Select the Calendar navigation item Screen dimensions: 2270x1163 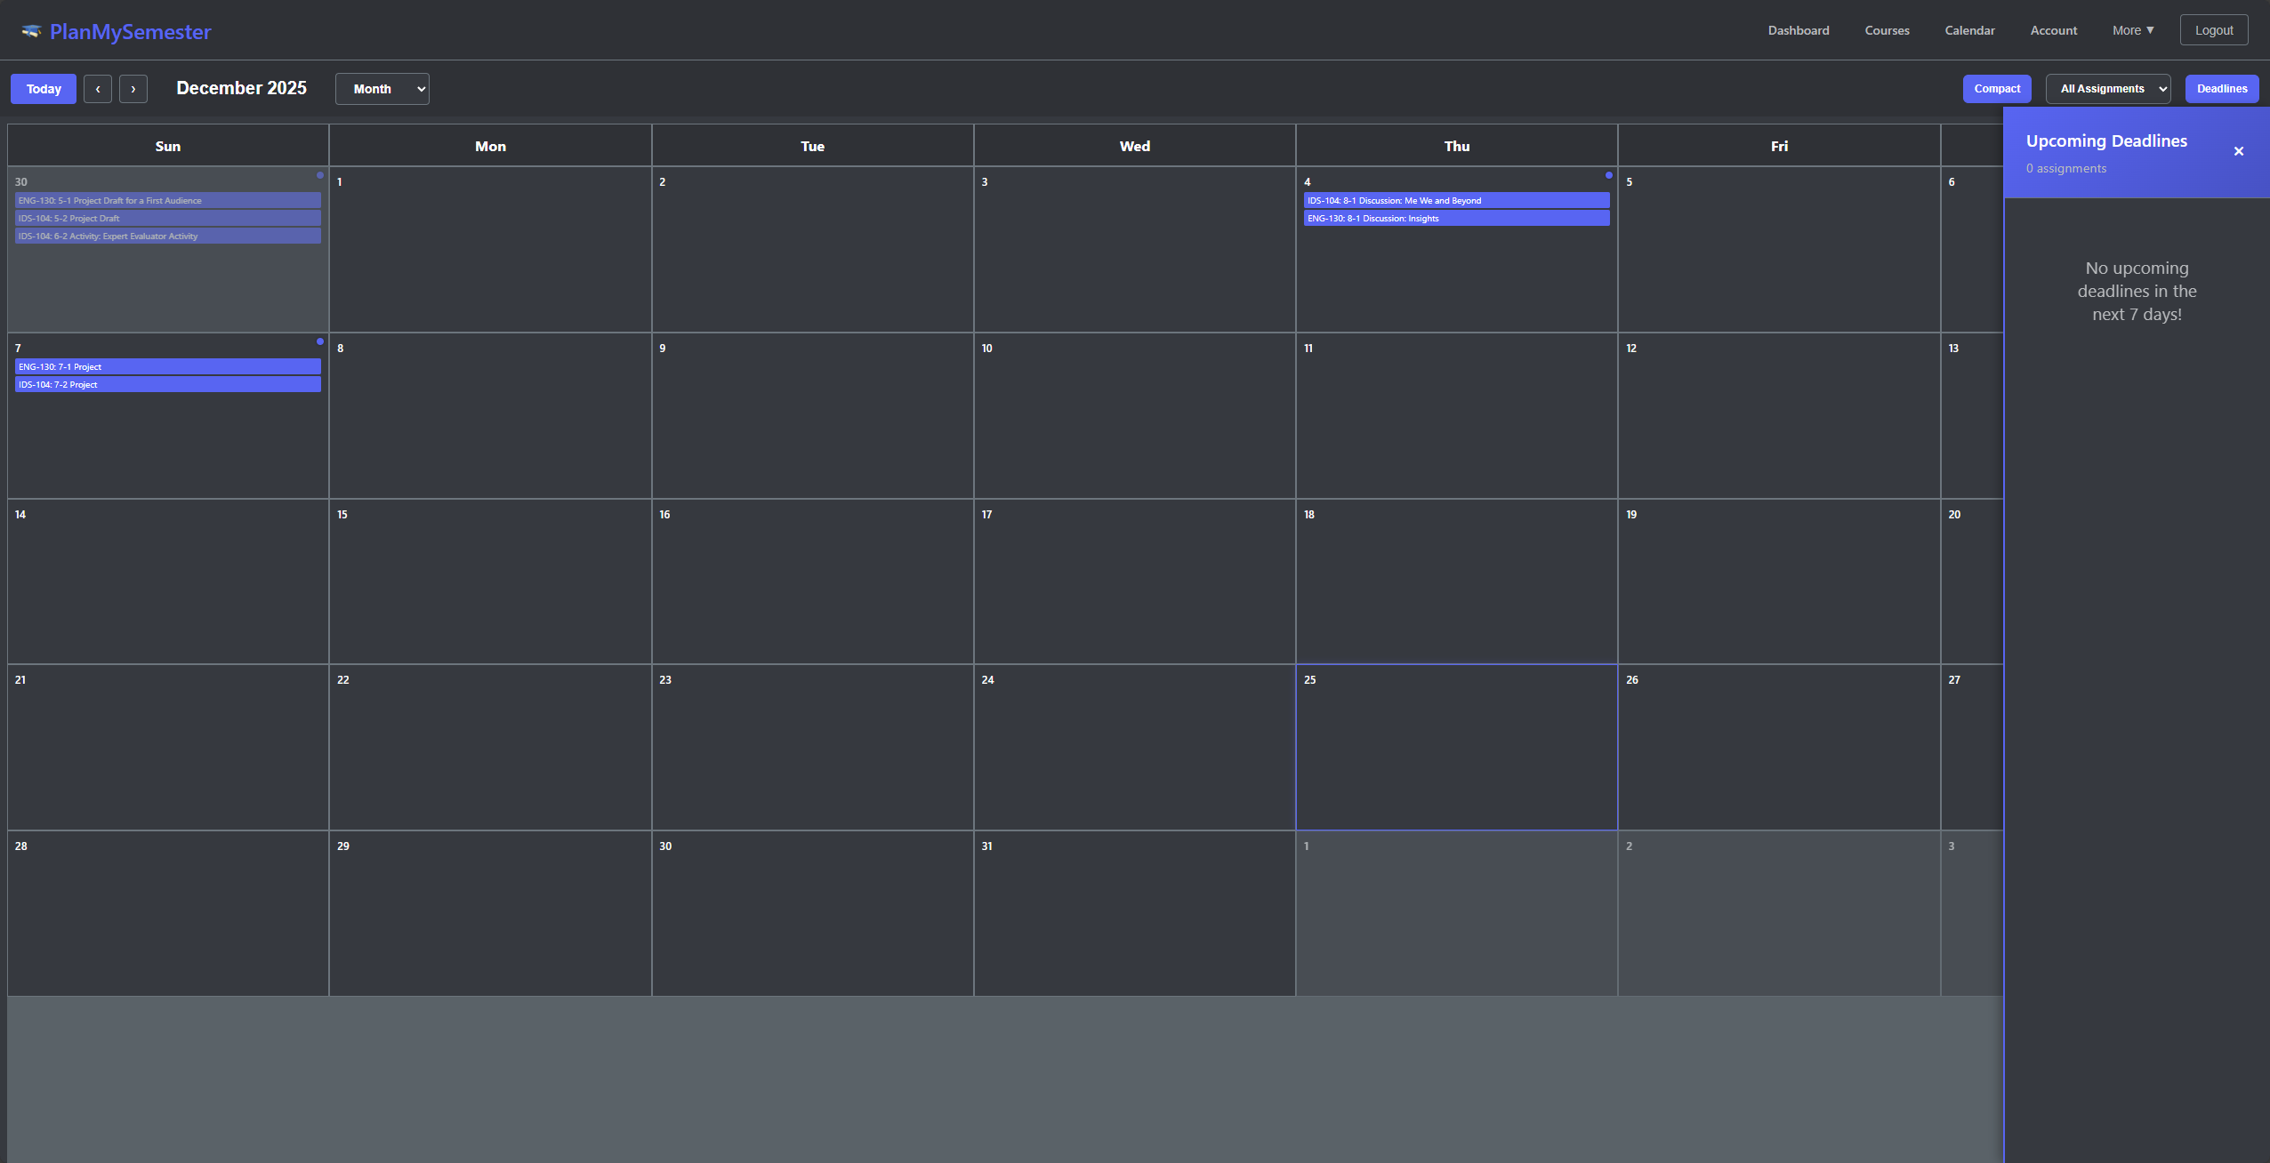pos(1969,29)
